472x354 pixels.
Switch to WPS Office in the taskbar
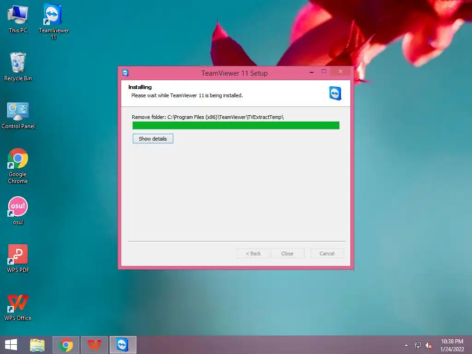click(94, 345)
